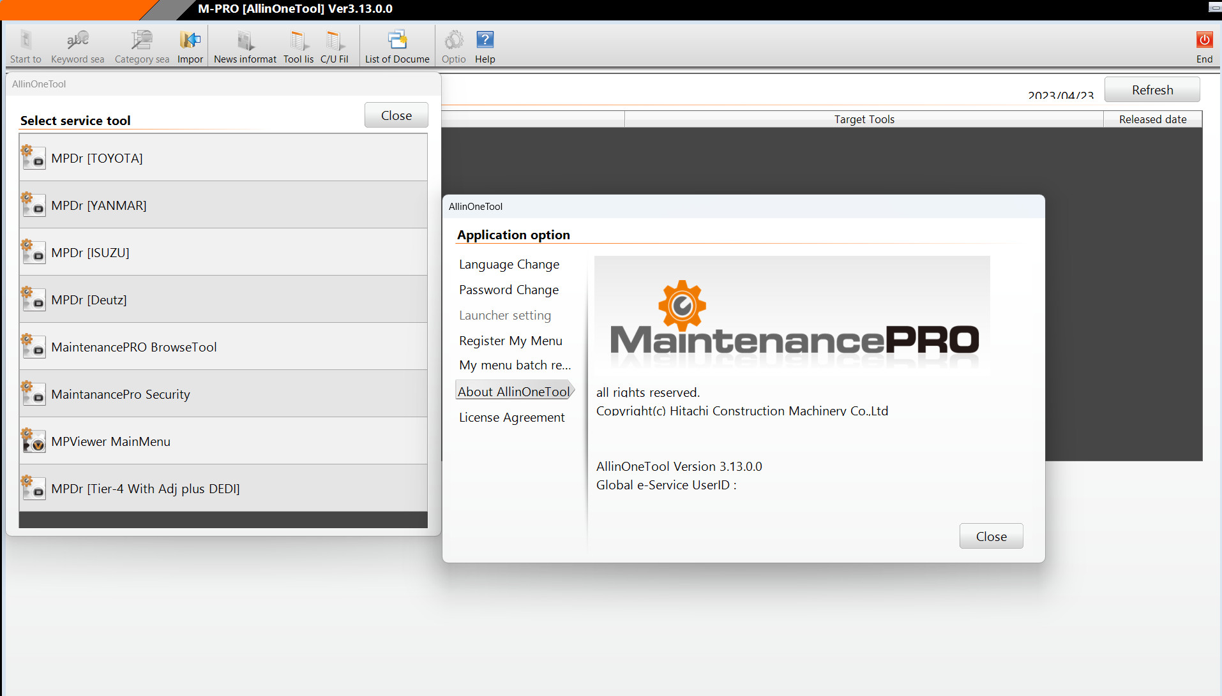This screenshot has width=1222, height=696.
Task: Open Language Change option
Action: point(509,264)
